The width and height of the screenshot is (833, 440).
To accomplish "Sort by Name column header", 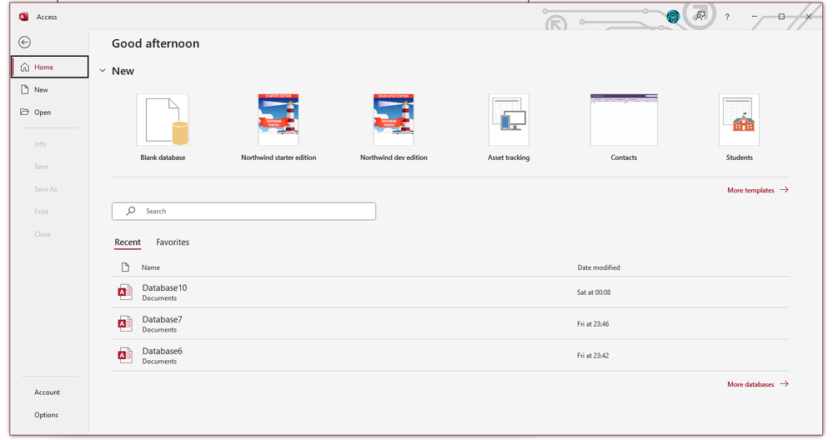I will point(151,267).
